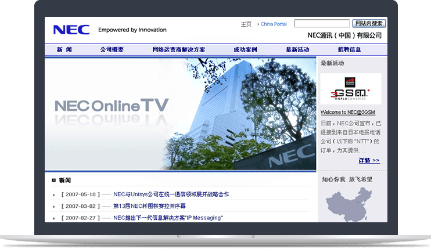
Task: Click the square icon beside the 新闻 heading
Action: pyautogui.click(x=53, y=181)
